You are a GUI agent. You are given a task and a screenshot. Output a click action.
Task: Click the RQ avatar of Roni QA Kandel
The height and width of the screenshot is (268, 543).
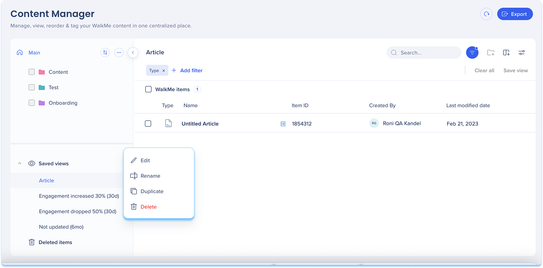(x=374, y=123)
